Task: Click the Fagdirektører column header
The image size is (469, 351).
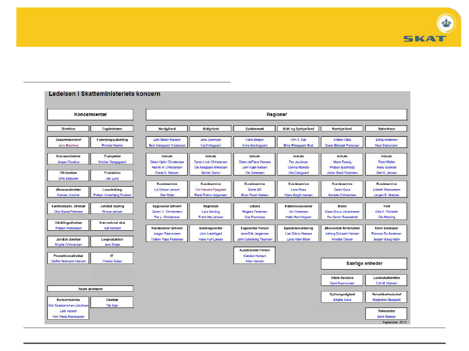Action: pos(112,129)
